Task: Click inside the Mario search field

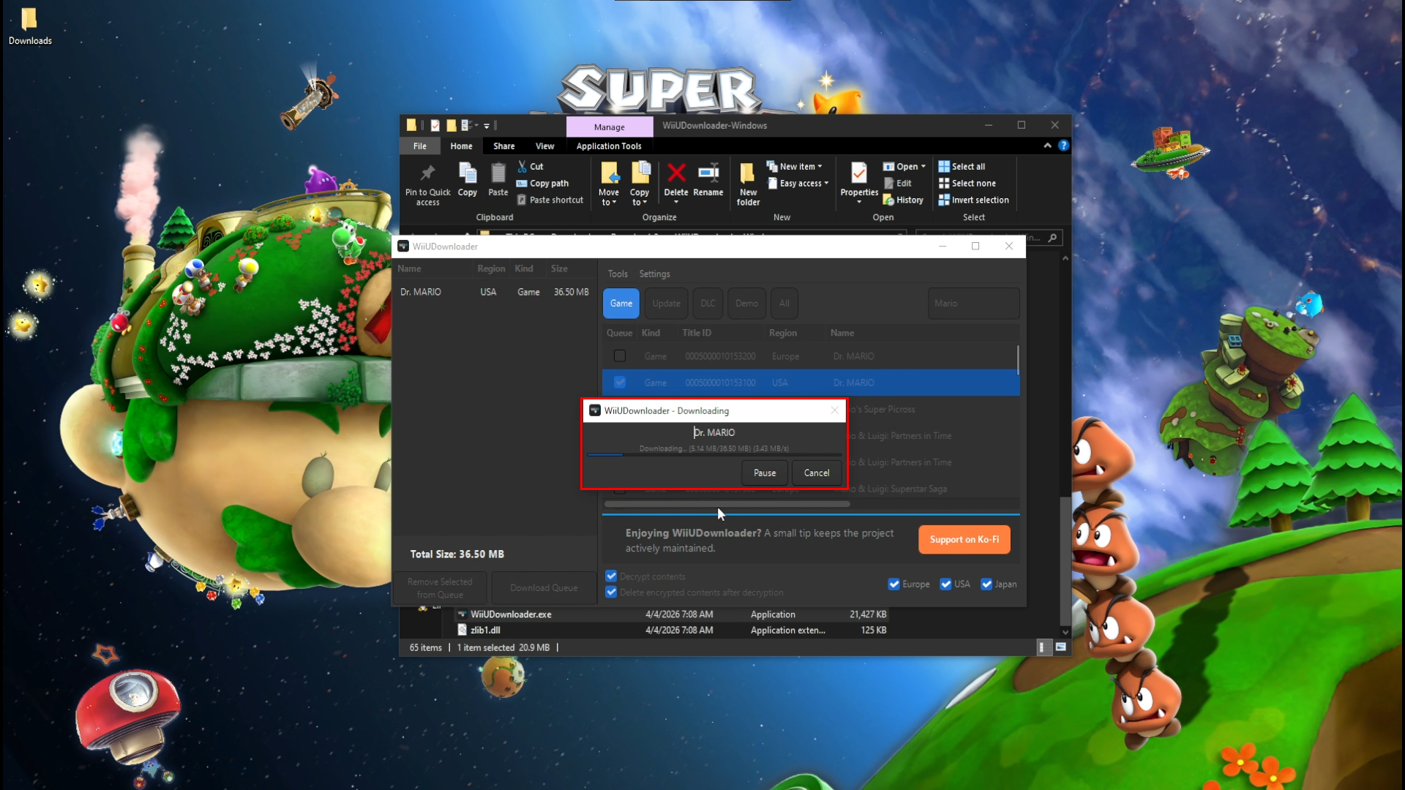Action: click(x=973, y=303)
